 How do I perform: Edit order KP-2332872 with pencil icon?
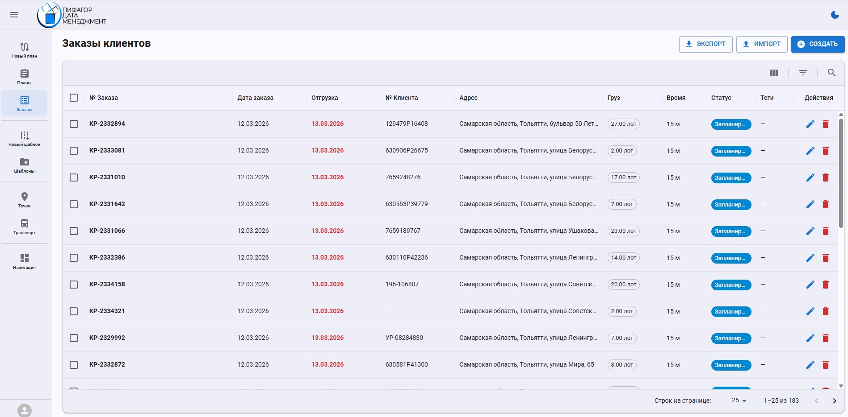[x=810, y=365]
